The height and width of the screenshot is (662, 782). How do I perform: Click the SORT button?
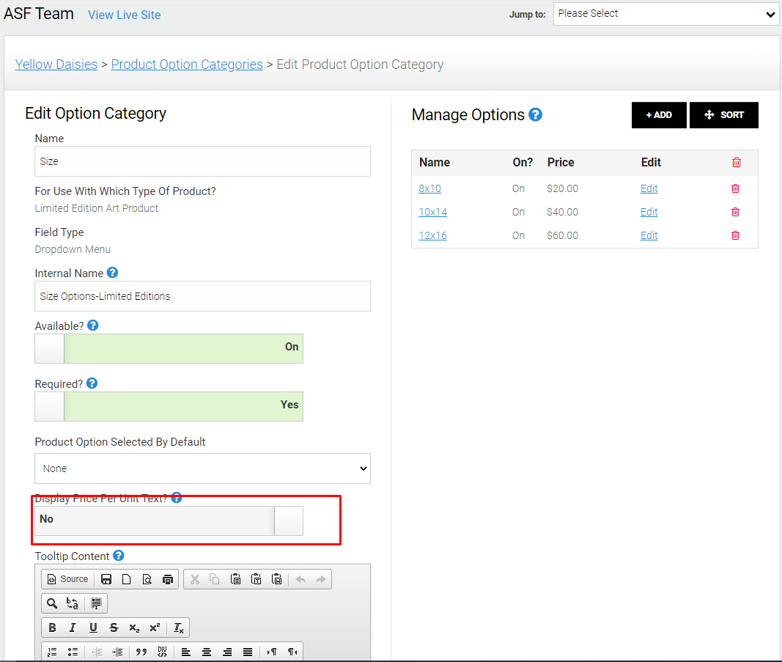pos(723,115)
